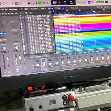Click the Stereo Out output slot
This screenshot has height=111, width=111.
click(4, 40)
